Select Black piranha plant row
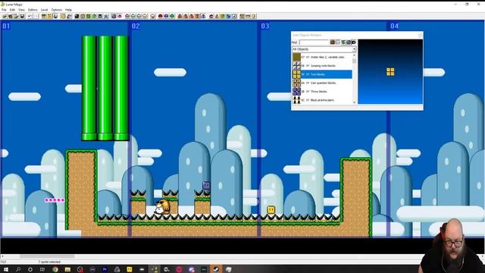 [x=322, y=100]
